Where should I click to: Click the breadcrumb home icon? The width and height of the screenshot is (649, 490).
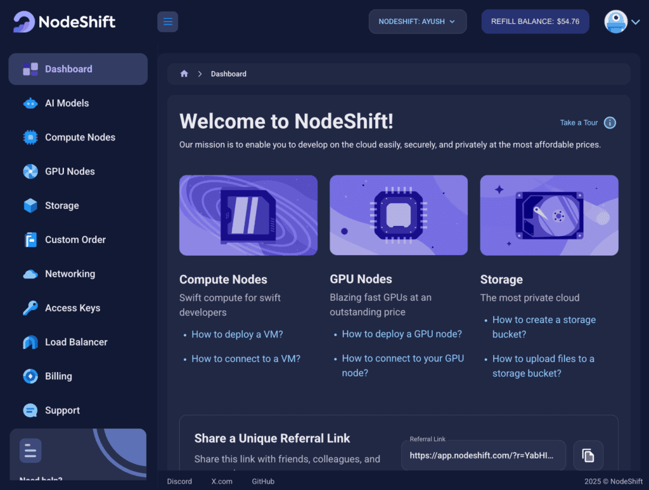[184, 73]
